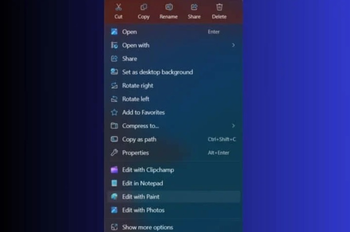Click the Share icon in top bar
The image size is (350, 232).
pos(194,7)
